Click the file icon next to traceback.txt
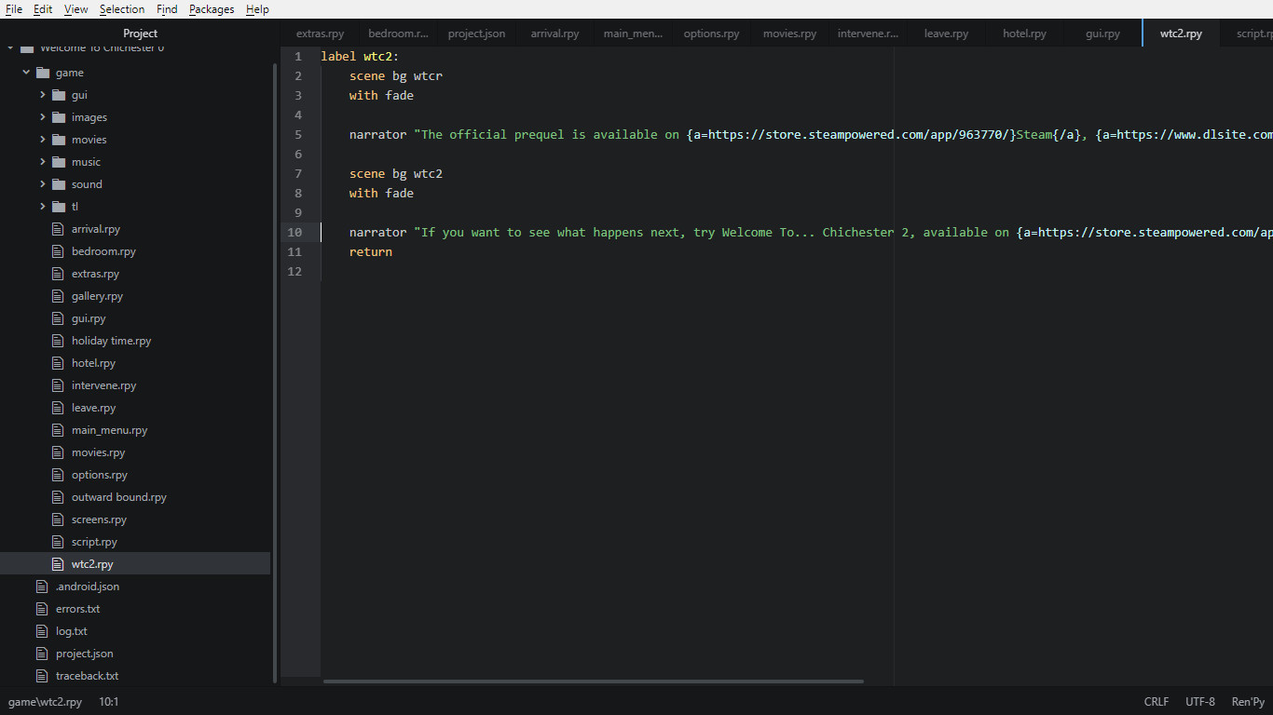 tap(41, 675)
